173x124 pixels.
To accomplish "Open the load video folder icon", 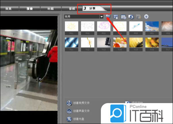I will [x=108, y=17].
